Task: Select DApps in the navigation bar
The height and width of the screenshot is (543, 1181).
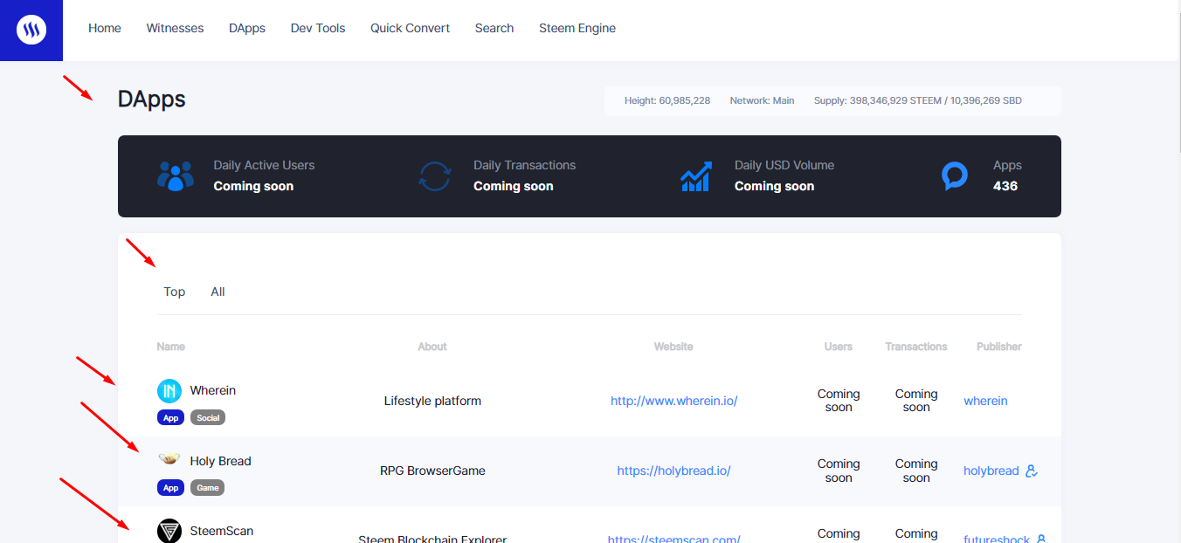Action: (x=247, y=28)
